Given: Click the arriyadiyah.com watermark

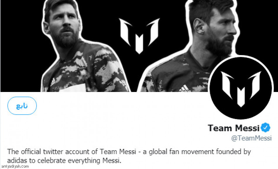Looking at the screenshot, I should pyautogui.click(x=15, y=166).
